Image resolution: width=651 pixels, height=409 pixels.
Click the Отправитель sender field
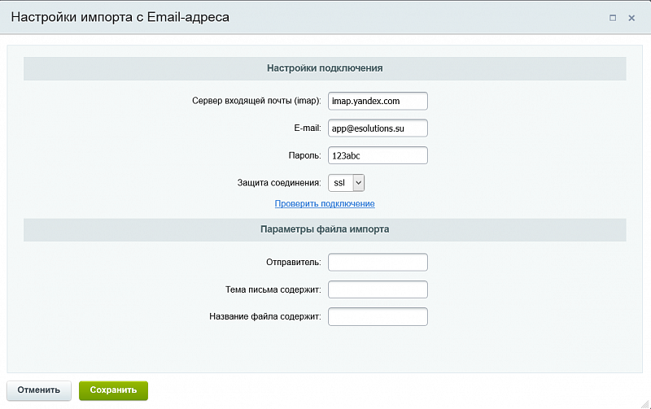point(378,262)
